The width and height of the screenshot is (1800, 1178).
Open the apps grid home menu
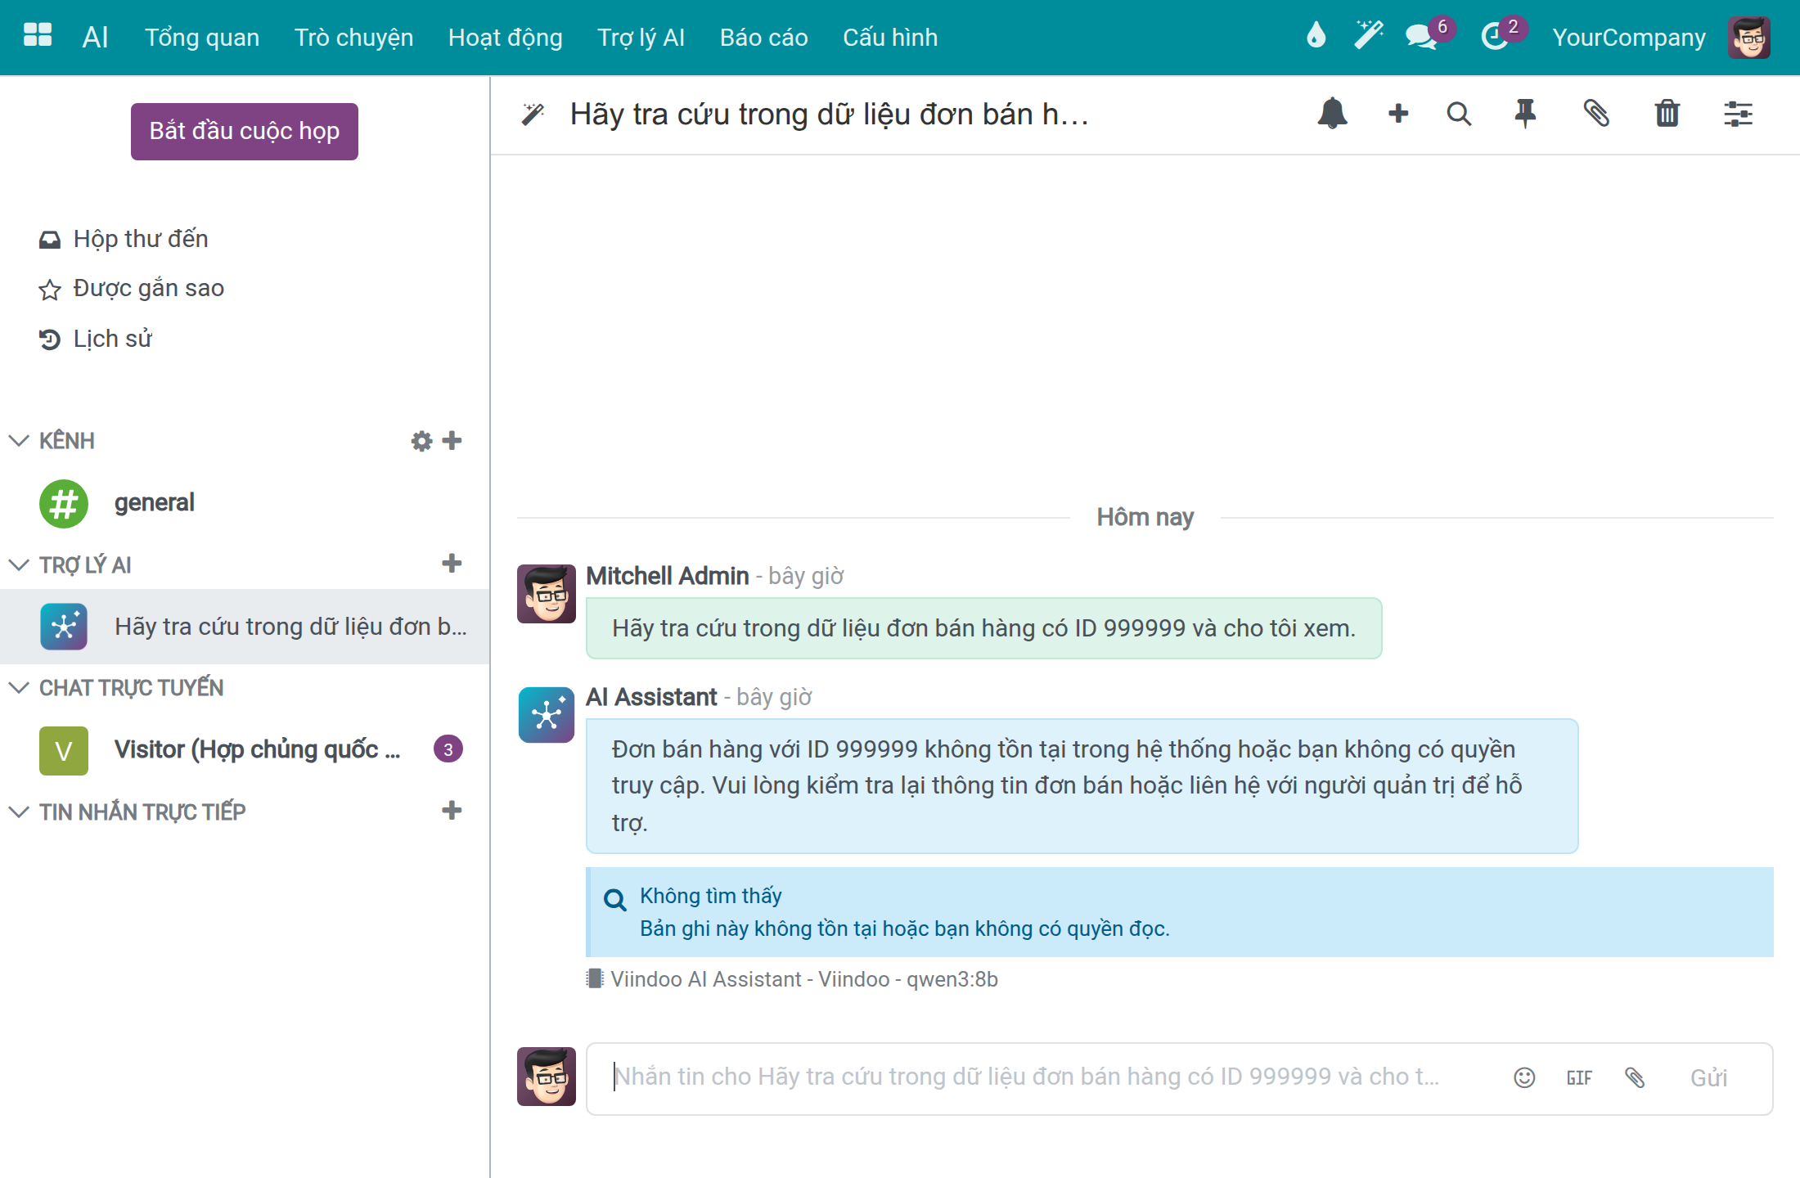38,36
